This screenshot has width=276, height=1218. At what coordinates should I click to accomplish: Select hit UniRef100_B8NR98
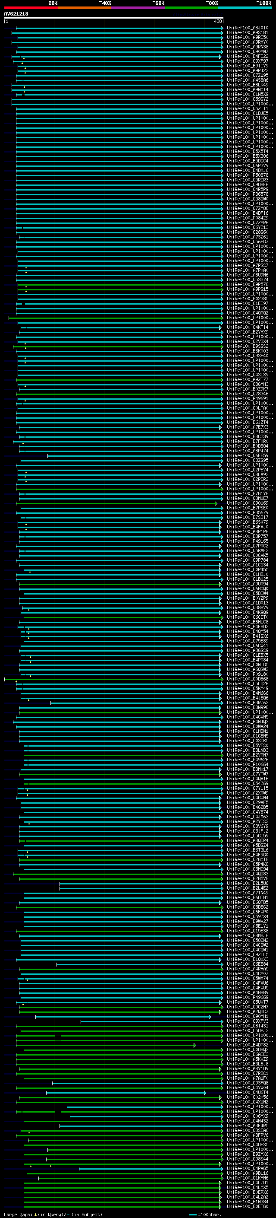[x=247, y=707]
